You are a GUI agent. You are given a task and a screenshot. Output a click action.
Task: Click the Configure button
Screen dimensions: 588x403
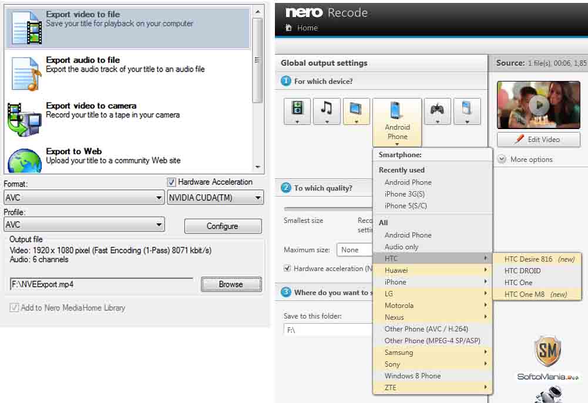click(223, 226)
